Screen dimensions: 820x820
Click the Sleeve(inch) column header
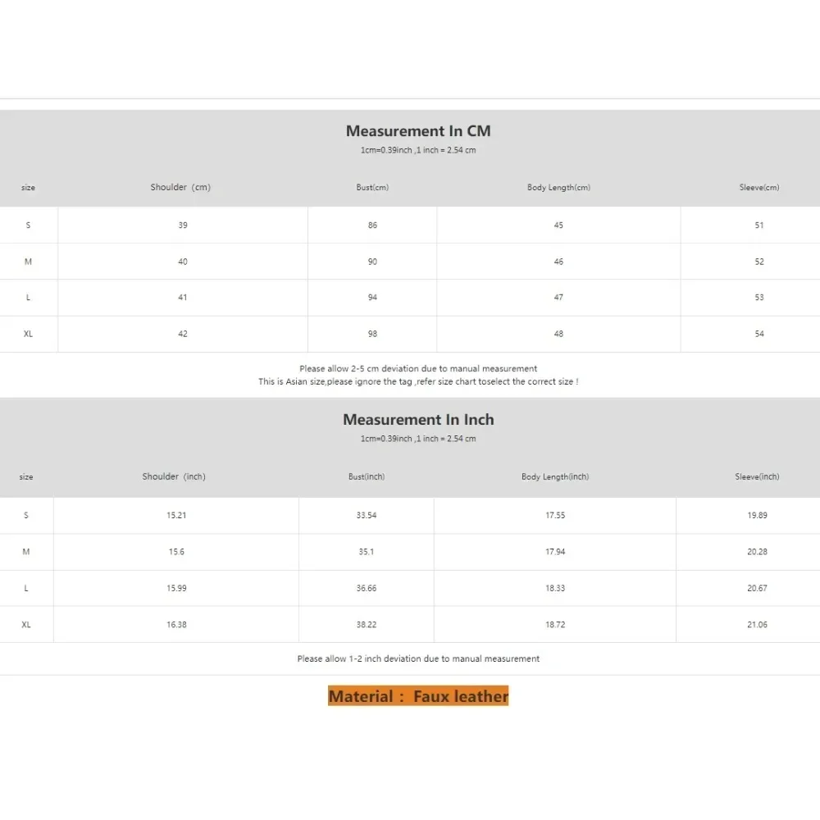757,476
